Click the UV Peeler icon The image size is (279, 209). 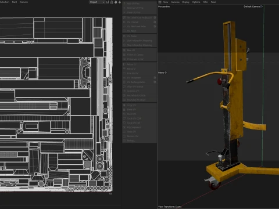click(124, 36)
